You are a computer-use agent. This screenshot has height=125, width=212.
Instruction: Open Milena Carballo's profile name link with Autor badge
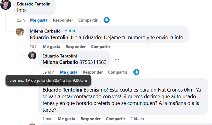(x=45, y=31)
